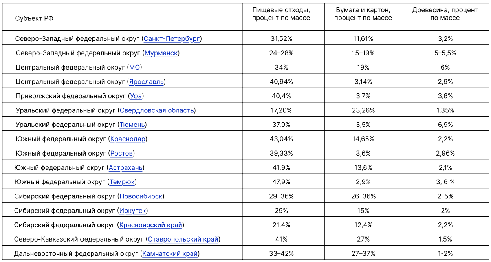Follow the МО hyperlink
This screenshot has height=262, width=491.
(x=134, y=67)
